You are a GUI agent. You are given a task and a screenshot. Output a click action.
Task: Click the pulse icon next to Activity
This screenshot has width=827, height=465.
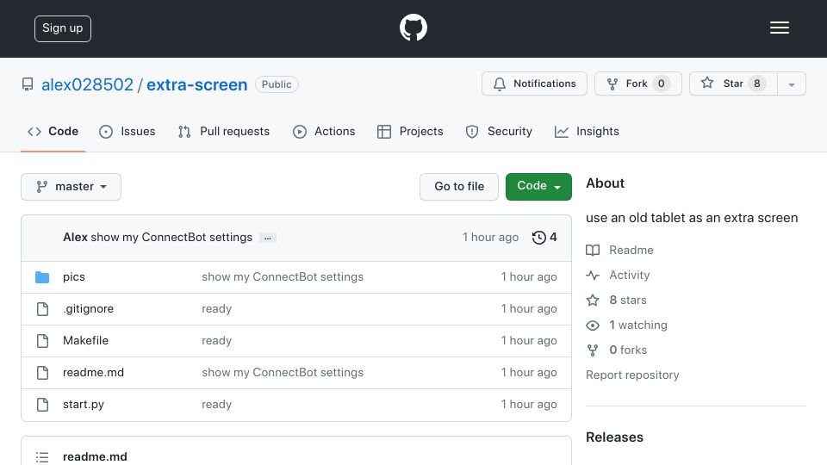click(x=593, y=276)
